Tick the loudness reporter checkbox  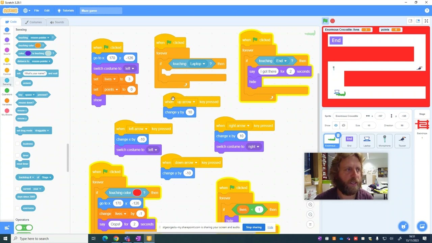18,144
